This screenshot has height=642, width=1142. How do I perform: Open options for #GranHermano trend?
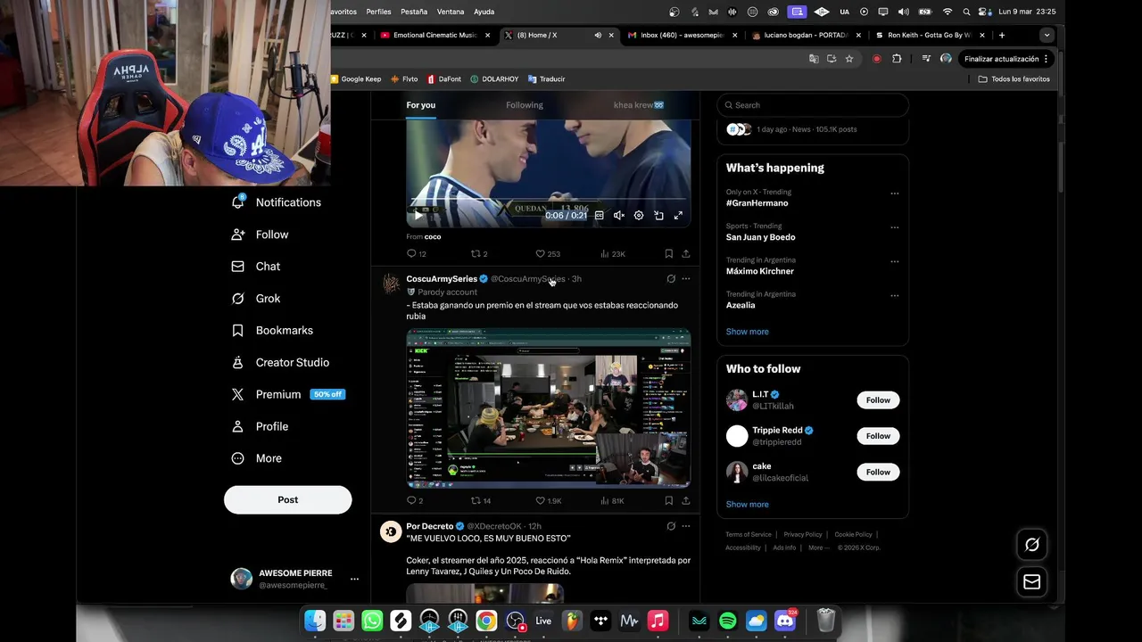[894, 193]
